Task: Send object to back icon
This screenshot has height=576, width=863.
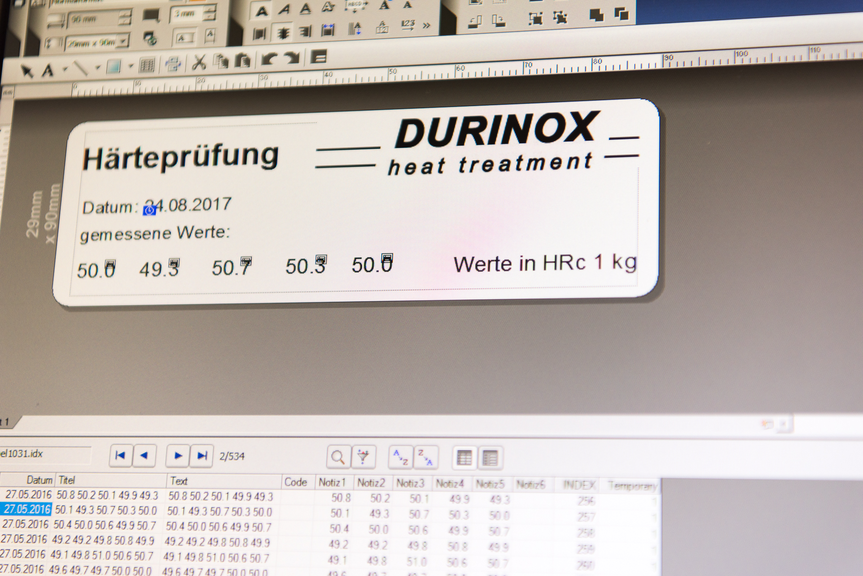Action: 622,14
